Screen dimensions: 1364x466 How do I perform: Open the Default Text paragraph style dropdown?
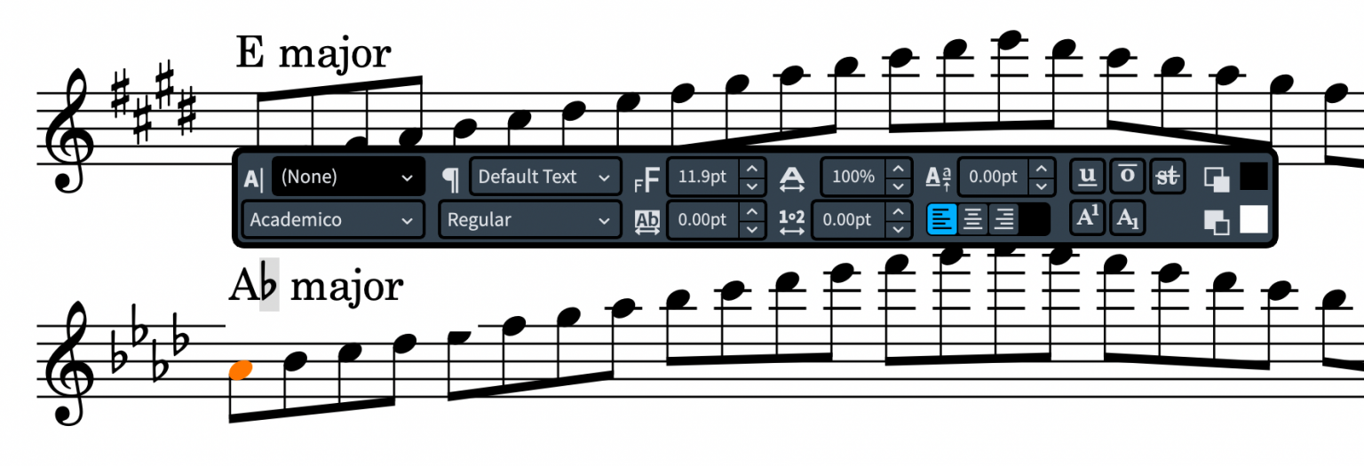pos(545,177)
